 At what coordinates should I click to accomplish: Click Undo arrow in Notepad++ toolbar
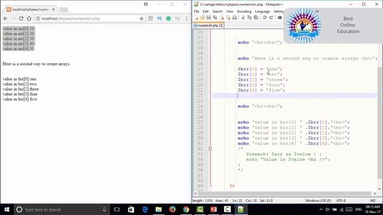[x=265, y=17]
